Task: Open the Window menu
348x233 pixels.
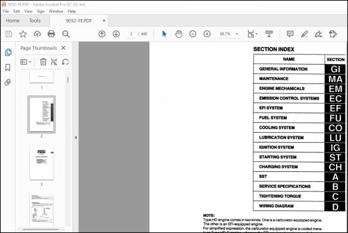Action: click(56, 11)
